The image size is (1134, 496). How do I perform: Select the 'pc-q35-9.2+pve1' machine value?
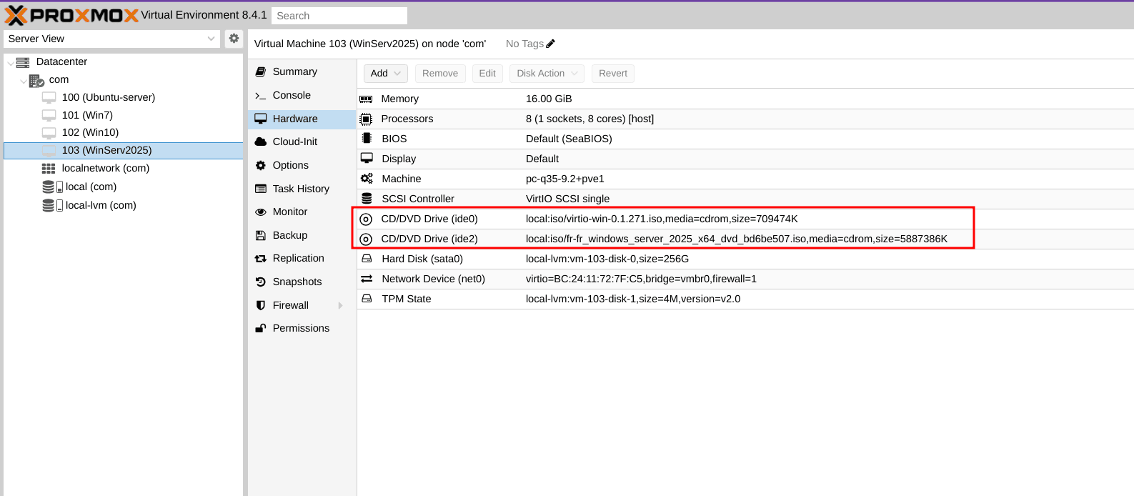pyautogui.click(x=565, y=179)
